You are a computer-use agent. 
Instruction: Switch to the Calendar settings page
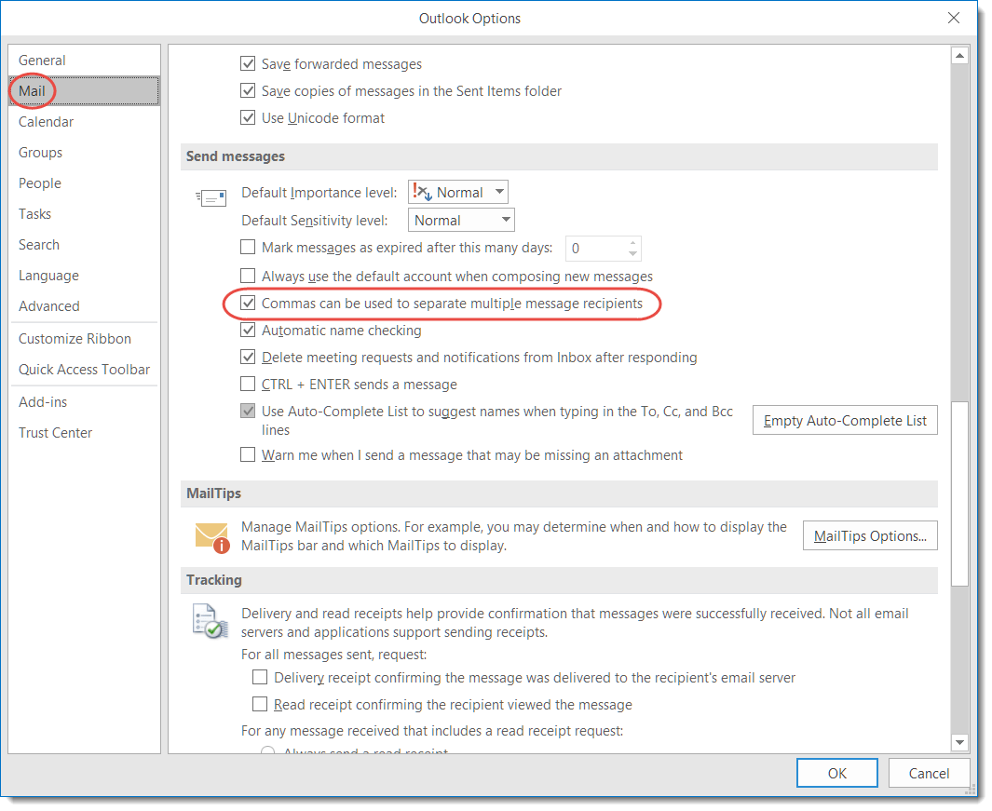(x=46, y=121)
